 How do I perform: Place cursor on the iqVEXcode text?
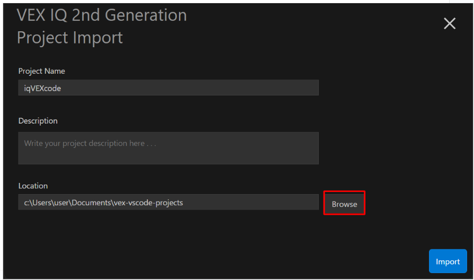42,89
